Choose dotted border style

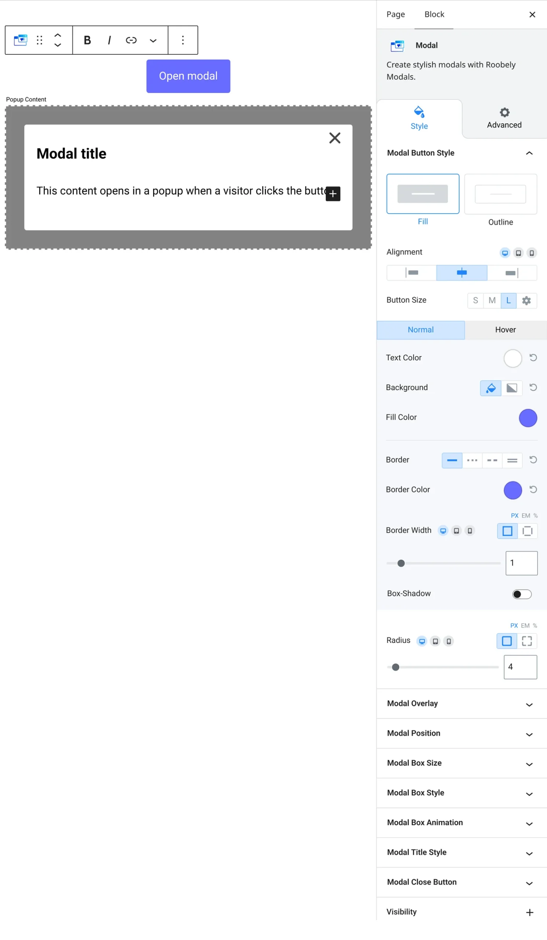pyautogui.click(x=472, y=460)
